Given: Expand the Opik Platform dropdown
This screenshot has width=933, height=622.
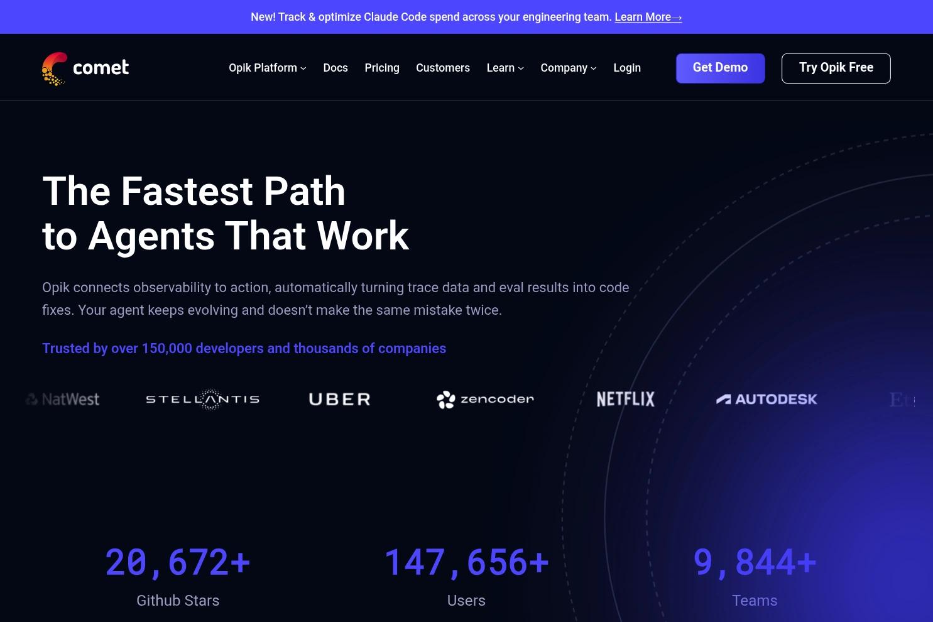Looking at the screenshot, I should tap(268, 68).
